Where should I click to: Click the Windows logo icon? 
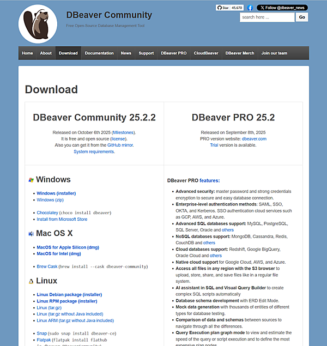[31, 180]
